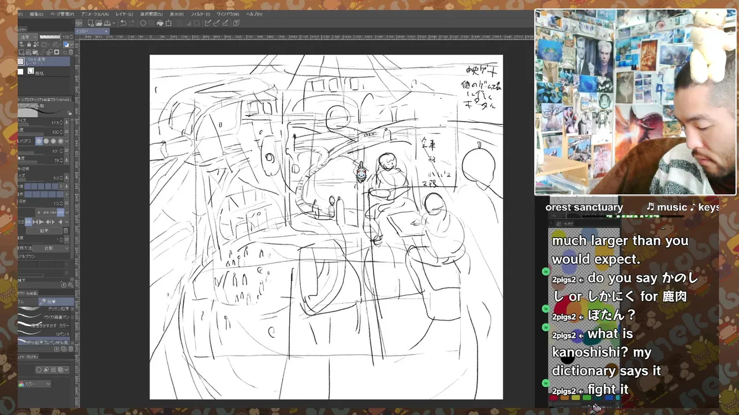The height and width of the screenshot is (415, 739).
Task: Click the New layer folder icon
Action: 35,52
